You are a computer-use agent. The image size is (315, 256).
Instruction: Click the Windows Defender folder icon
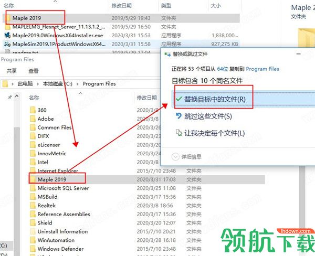[33, 249]
